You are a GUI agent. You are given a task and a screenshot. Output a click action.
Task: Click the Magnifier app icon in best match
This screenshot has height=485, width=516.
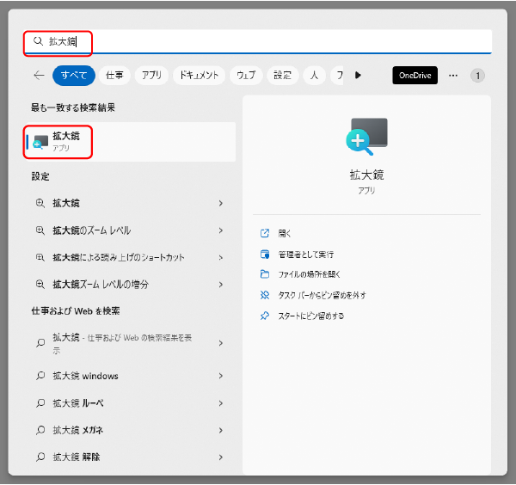click(x=40, y=141)
